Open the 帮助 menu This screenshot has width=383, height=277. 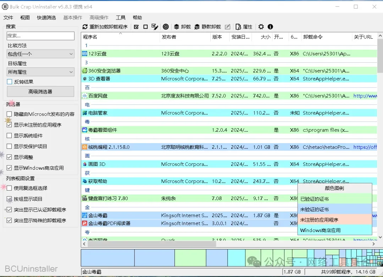pyautogui.click(x=137, y=18)
